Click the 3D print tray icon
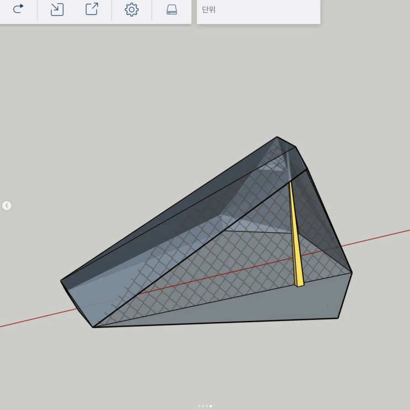This screenshot has height=410, width=410. [x=172, y=9]
